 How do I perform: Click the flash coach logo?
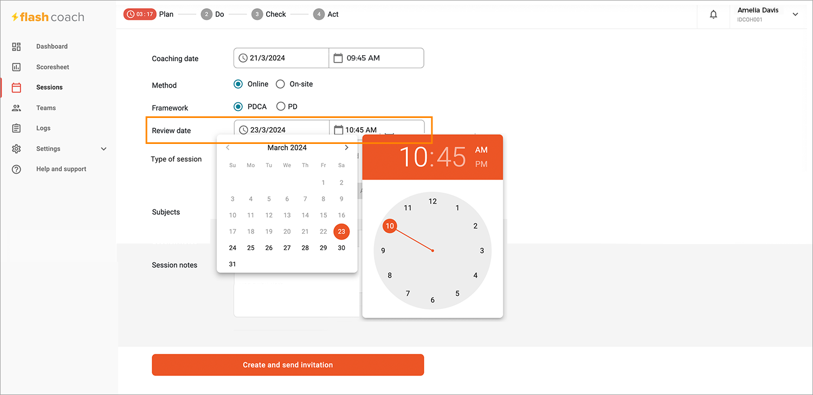[x=48, y=17]
